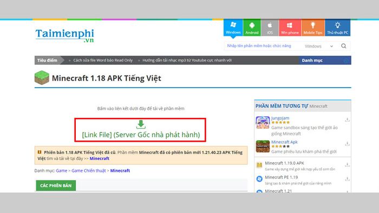The width and height of the screenshot is (379, 213).
Task: Open the Minecraft 1.21 link
Action: [x=278, y=191]
